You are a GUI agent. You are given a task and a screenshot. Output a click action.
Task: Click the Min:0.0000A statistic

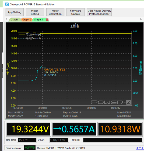[x=124, y=116]
